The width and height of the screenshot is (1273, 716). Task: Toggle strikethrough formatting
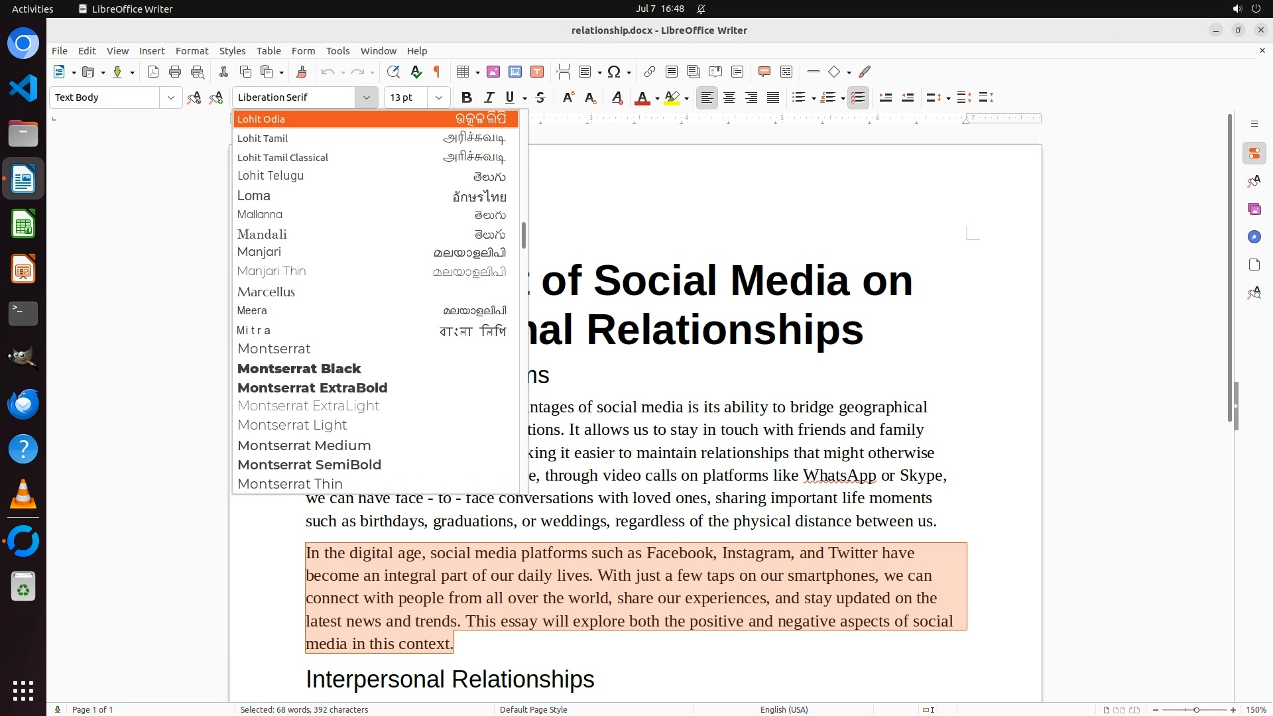[x=540, y=97]
